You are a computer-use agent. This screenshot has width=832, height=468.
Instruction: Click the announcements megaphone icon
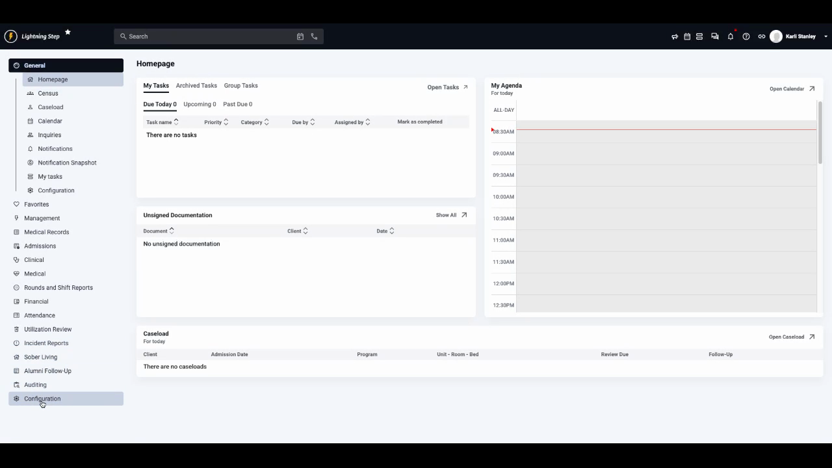(675, 36)
